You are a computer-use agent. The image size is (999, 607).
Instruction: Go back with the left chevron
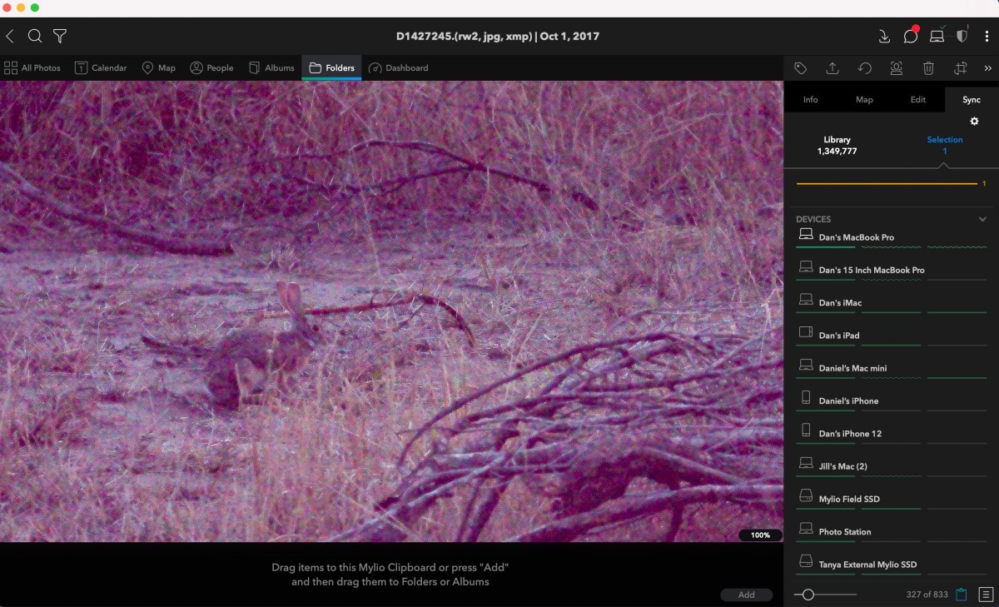[10, 36]
